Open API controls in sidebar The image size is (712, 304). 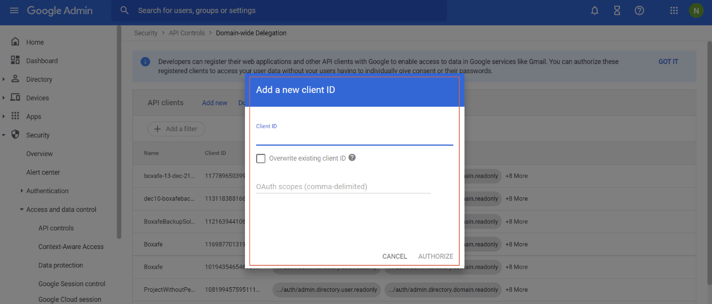click(56, 228)
